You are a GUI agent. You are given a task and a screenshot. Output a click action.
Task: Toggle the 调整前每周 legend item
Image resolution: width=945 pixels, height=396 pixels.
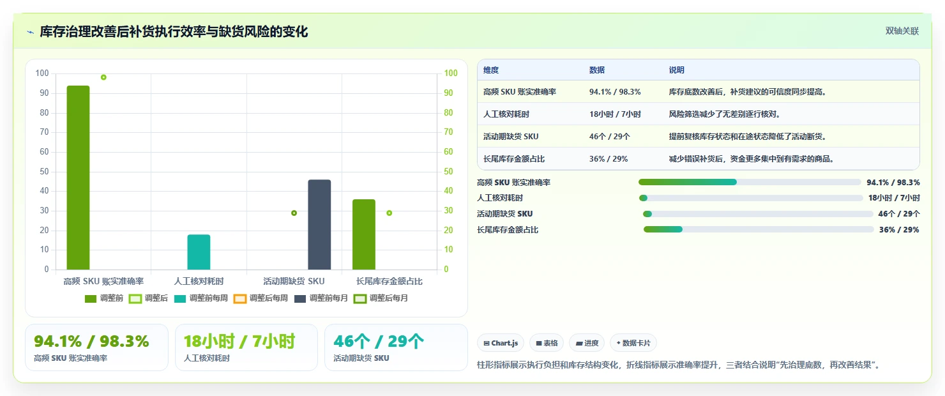click(x=201, y=298)
